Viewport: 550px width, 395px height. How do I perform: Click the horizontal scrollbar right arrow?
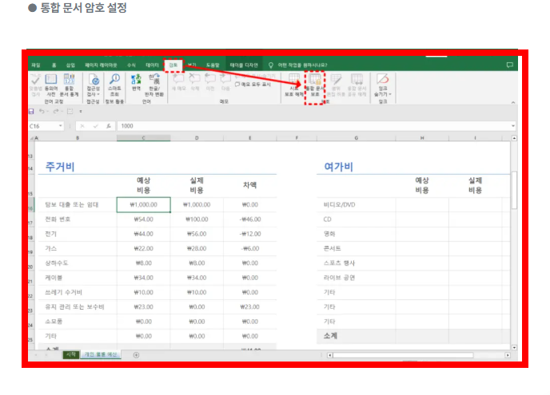point(507,355)
